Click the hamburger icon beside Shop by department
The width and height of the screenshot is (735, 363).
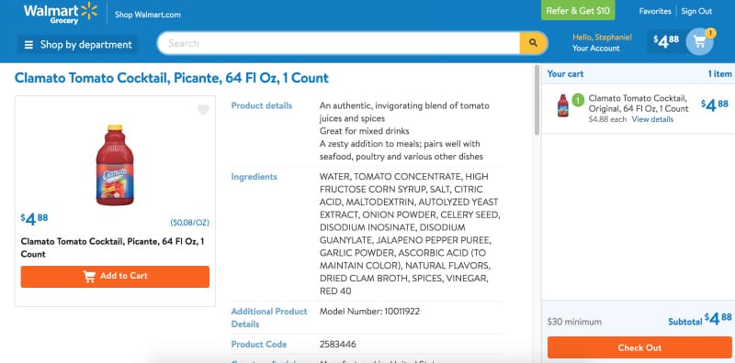[x=29, y=45]
